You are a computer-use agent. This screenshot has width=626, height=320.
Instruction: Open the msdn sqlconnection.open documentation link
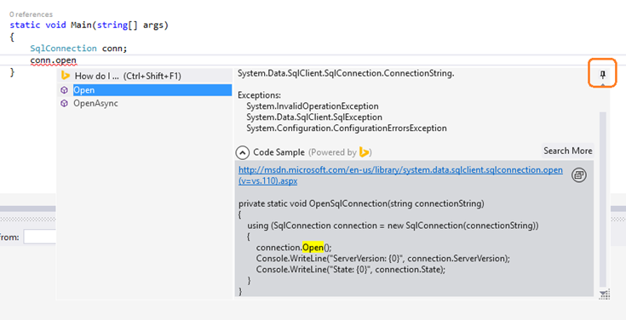[x=400, y=175]
